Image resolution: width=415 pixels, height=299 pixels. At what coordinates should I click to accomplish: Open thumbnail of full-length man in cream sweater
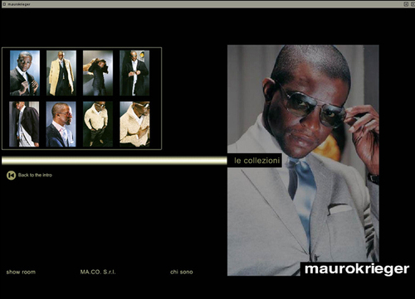point(98,124)
